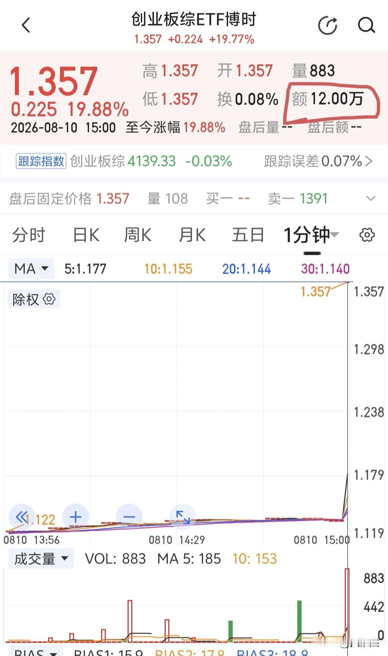Tap the date 2026-08-10 15:00
388x656 pixels.
point(63,127)
